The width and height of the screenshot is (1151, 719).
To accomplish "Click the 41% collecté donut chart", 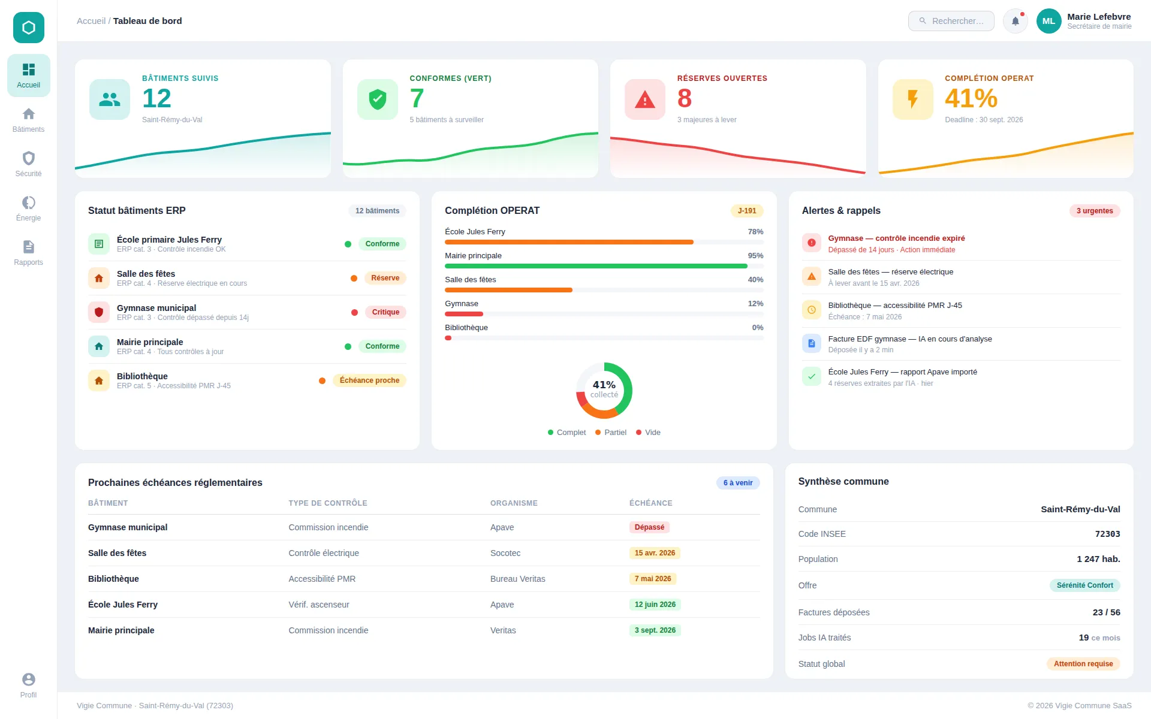I will click(604, 390).
